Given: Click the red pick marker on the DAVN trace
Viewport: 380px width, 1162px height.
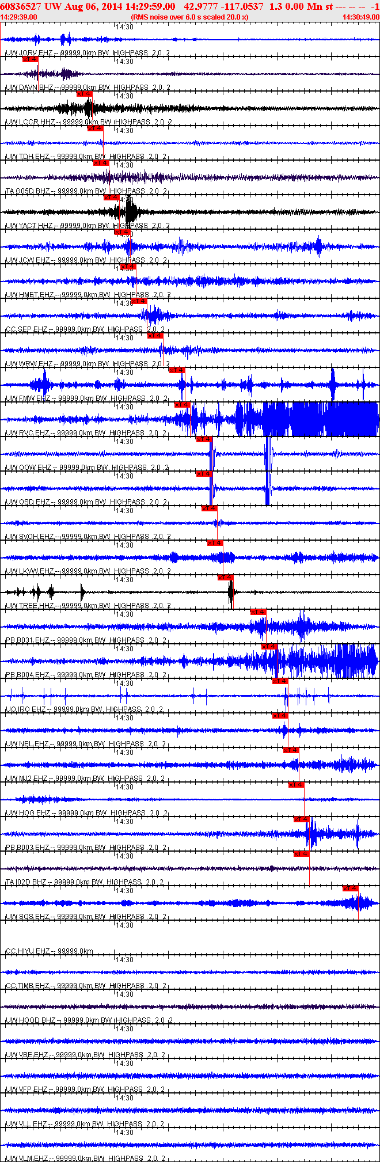Looking at the screenshot, I should (30, 59).
